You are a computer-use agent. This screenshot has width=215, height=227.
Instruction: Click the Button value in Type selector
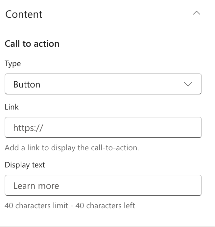[27, 85]
